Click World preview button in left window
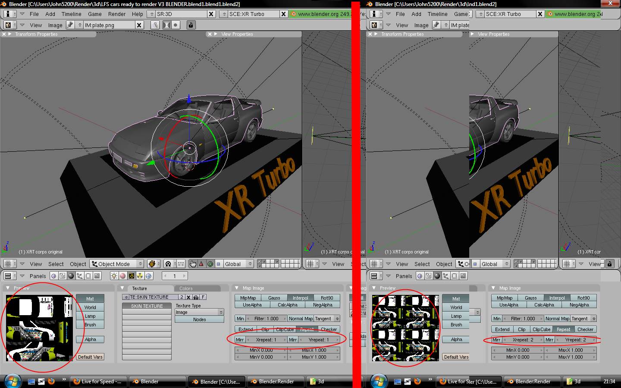Screen dimensions: 621x388 90,307
